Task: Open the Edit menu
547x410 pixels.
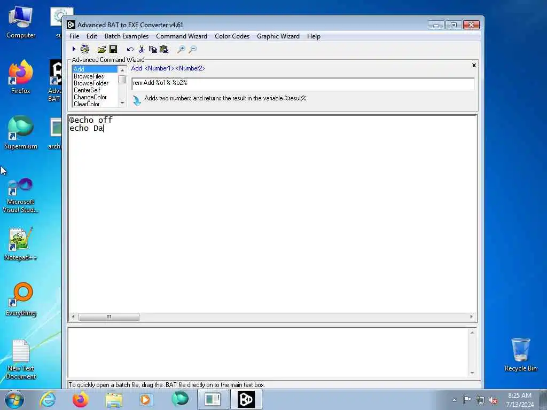Action: click(92, 36)
